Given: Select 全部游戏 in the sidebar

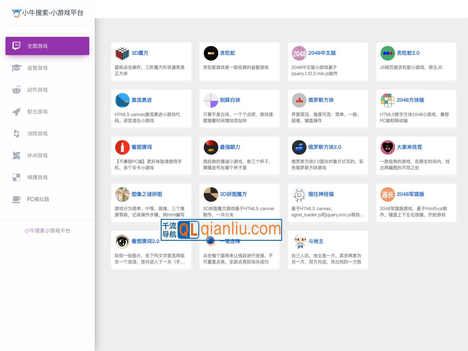Looking at the screenshot, I should click(x=47, y=46).
